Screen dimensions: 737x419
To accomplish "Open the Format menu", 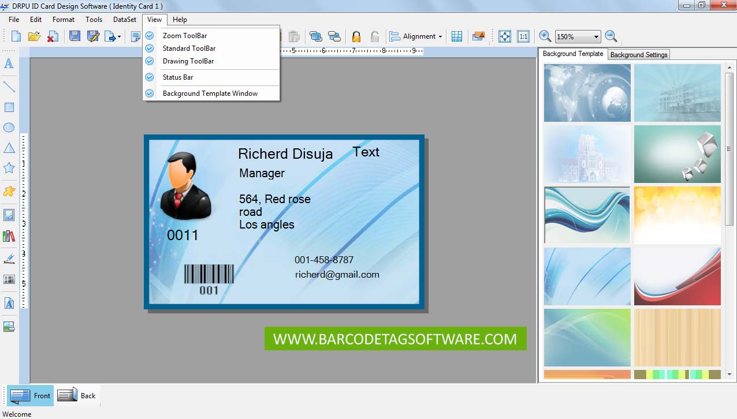I will tap(64, 20).
